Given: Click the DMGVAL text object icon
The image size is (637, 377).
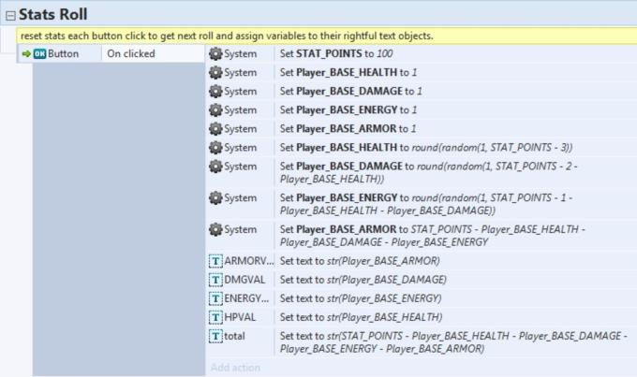Looking at the screenshot, I should pos(215,279).
